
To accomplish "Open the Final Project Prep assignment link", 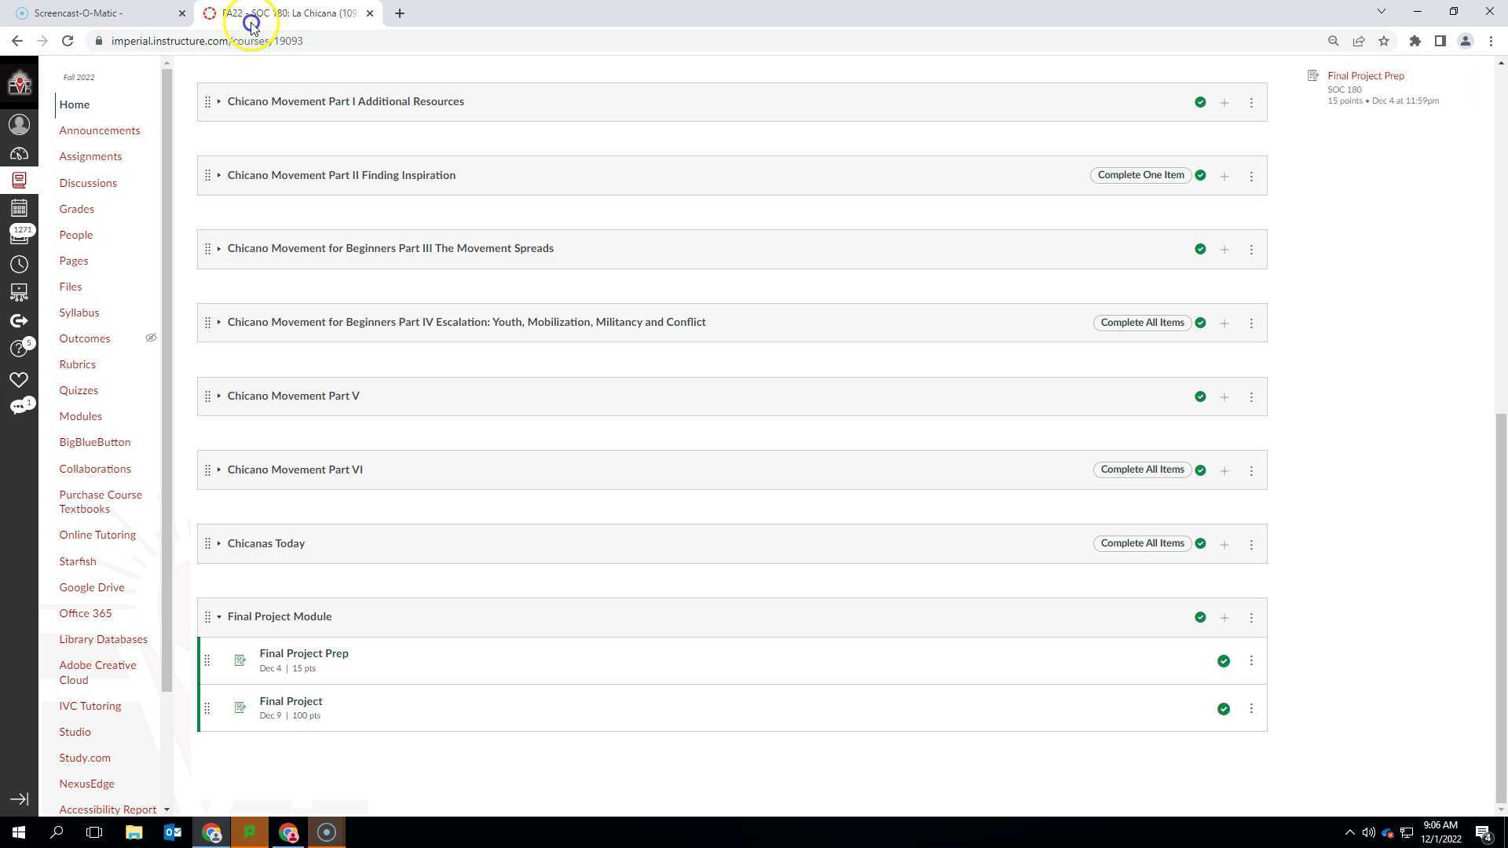I will pos(303,653).
